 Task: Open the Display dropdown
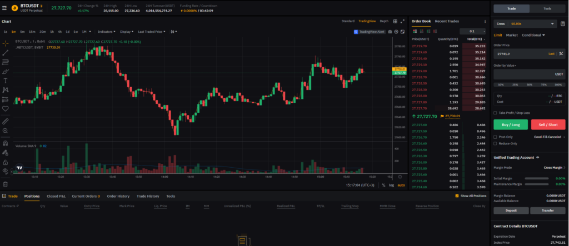(127, 32)
